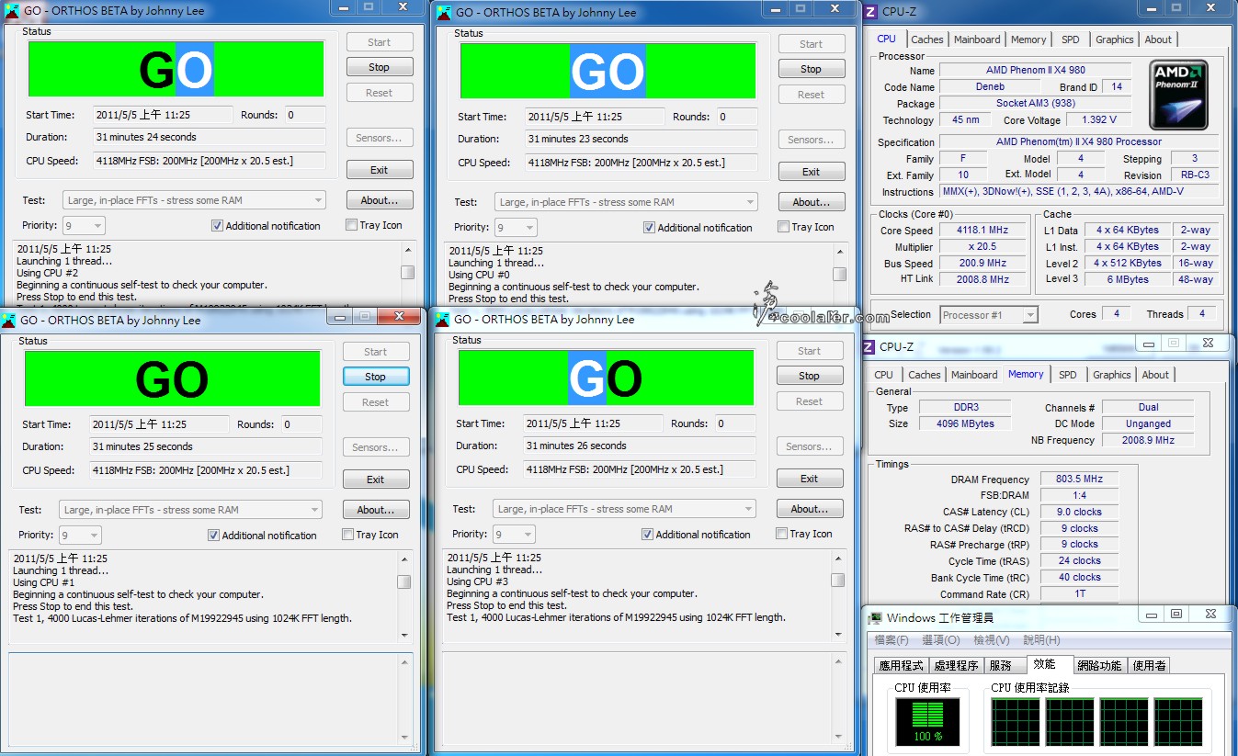Click the ORTHOS app icon in CPU #0 window title
This screenshot has width=1238, height=756.
click(444, 12)
